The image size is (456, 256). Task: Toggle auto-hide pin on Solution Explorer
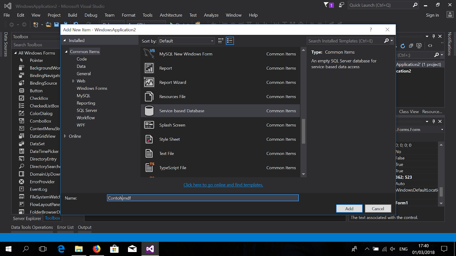pyautogui.click(x=433, y=36)
